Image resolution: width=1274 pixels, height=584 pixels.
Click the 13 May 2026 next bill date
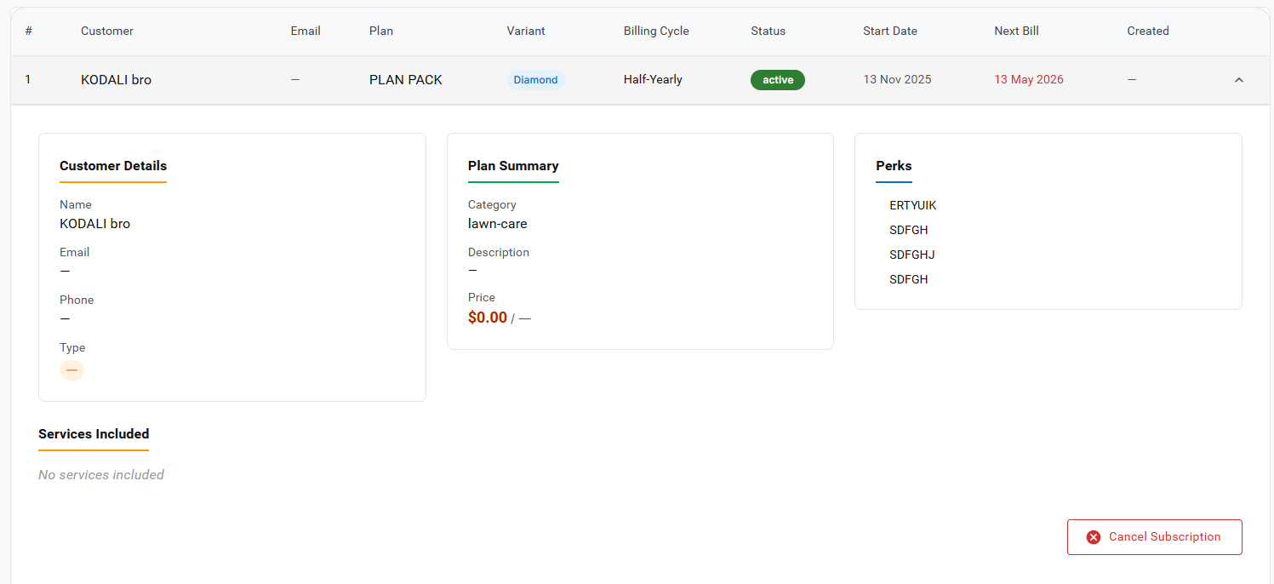click(x=1029, y=80)
